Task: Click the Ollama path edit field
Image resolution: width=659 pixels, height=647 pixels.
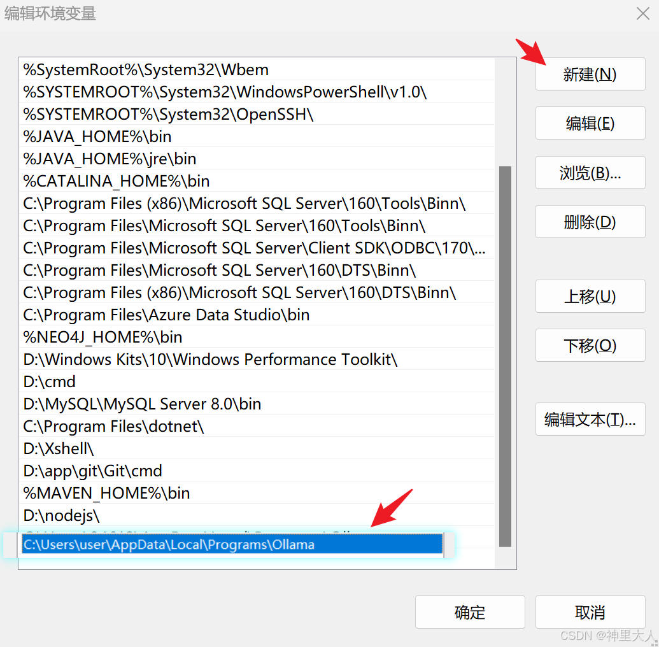Action: [x=232, y=545]
